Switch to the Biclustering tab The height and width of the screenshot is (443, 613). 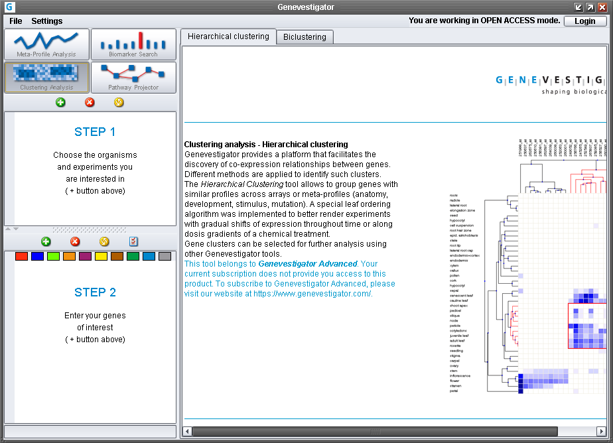click(x=305, y=37)
